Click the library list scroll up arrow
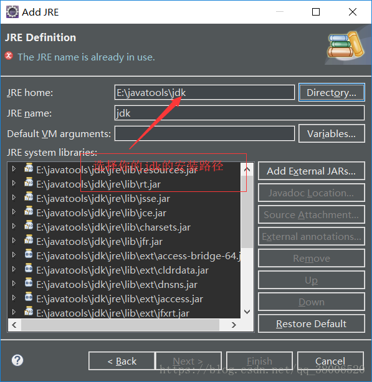 point(247,170)
